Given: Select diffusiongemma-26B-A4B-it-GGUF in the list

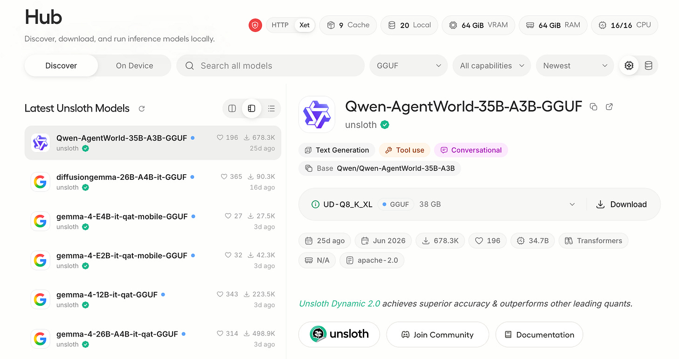Looking at the screenshot, I should click(x=153, y=182).
